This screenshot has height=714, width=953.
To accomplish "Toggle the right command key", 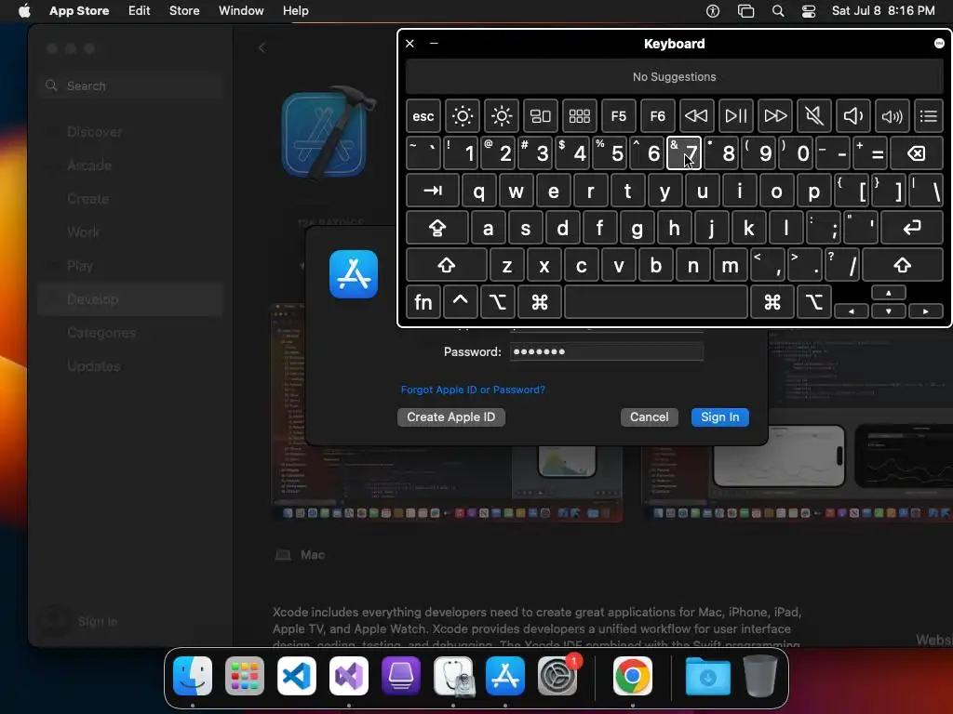I will (x=772, y=302).
